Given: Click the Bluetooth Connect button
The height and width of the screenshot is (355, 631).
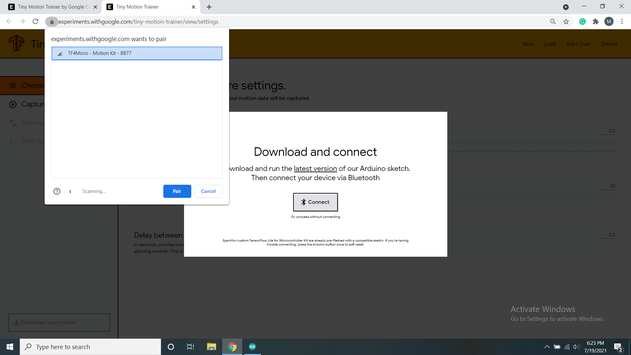Looking at the screenshot, I should 315,202.
